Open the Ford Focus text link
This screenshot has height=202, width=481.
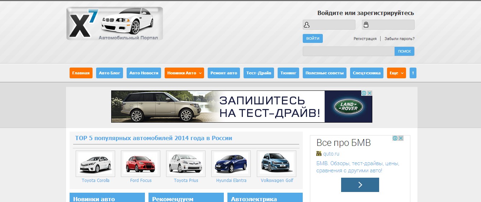tap(141, 181)
